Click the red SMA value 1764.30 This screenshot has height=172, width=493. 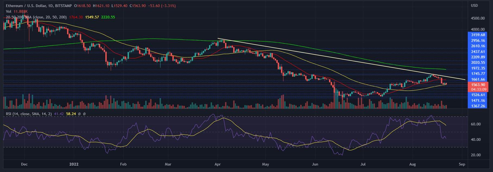click(x=76, y=17)
